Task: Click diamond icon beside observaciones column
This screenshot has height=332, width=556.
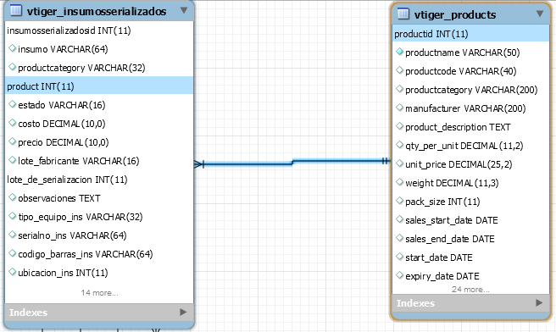Action: [x=13, y=197]
